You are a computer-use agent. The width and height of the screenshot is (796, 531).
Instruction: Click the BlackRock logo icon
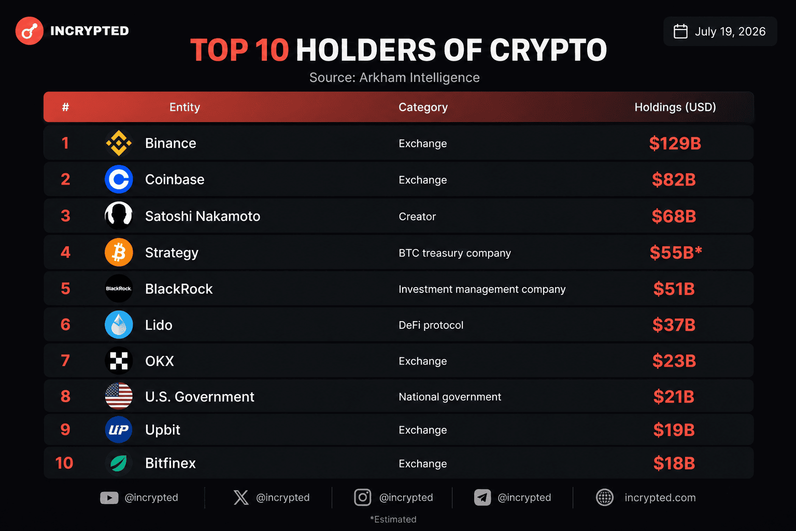point(119,289)
